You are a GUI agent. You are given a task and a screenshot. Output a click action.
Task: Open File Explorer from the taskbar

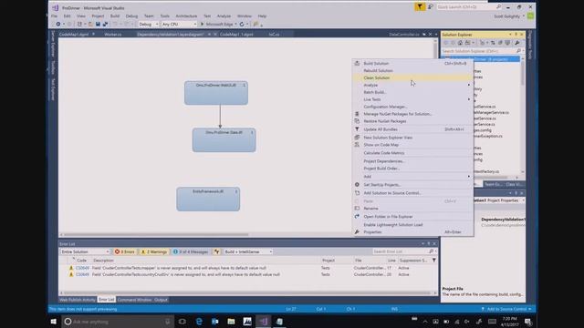click(231, 322)
